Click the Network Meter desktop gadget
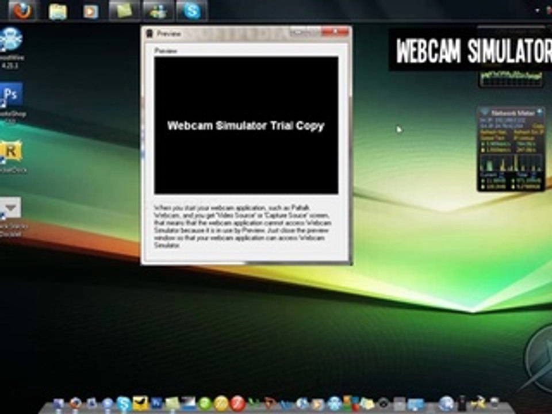This screenshot has width=552, height=414. pos(511,149)
